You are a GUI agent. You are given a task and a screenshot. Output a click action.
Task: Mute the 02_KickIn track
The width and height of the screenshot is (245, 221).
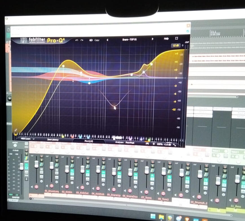[72, 158]
